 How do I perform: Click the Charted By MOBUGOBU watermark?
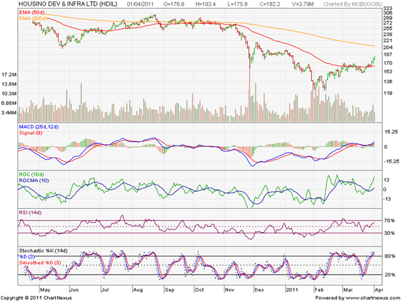pyautogui.click(x=353, y=4)
